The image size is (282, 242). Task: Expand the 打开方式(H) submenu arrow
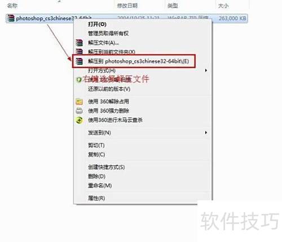(x=206, y=70)
